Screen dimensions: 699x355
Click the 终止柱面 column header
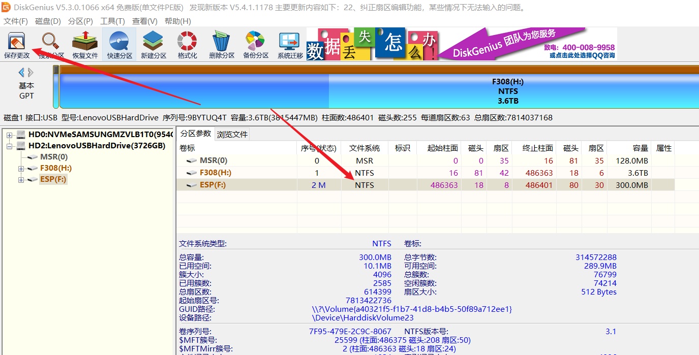(538, 148)
